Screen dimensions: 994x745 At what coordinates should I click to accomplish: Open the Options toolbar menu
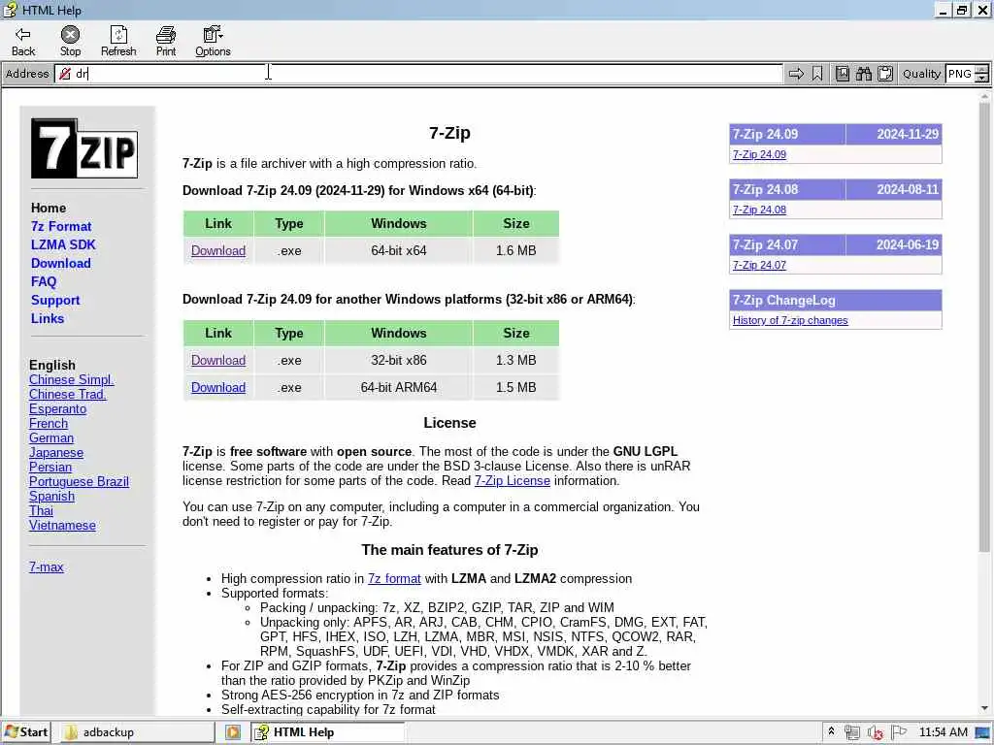(x=213, y=41)
